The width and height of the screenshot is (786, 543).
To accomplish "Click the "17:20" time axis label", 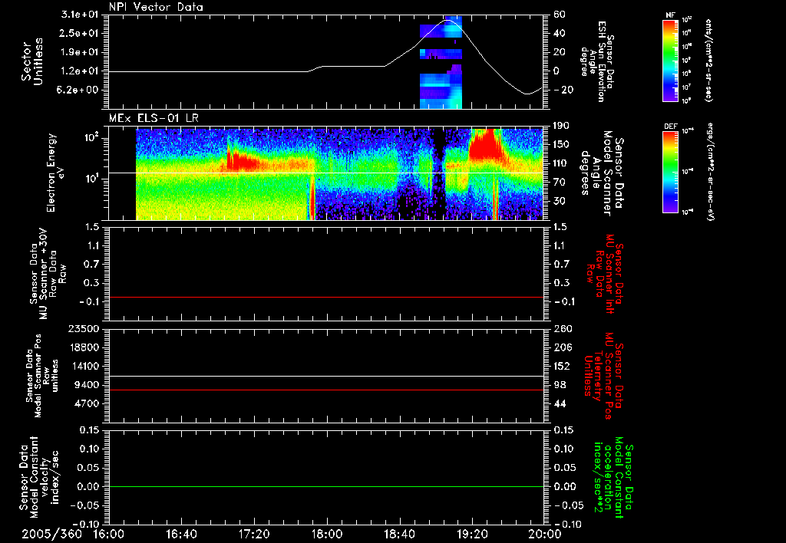I will pos(254,534).
